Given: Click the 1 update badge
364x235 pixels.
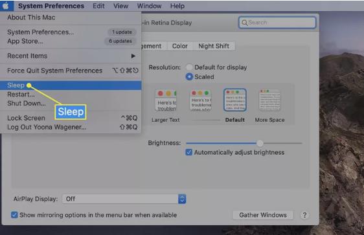Looking at the screenshot, I should (122, 32).
